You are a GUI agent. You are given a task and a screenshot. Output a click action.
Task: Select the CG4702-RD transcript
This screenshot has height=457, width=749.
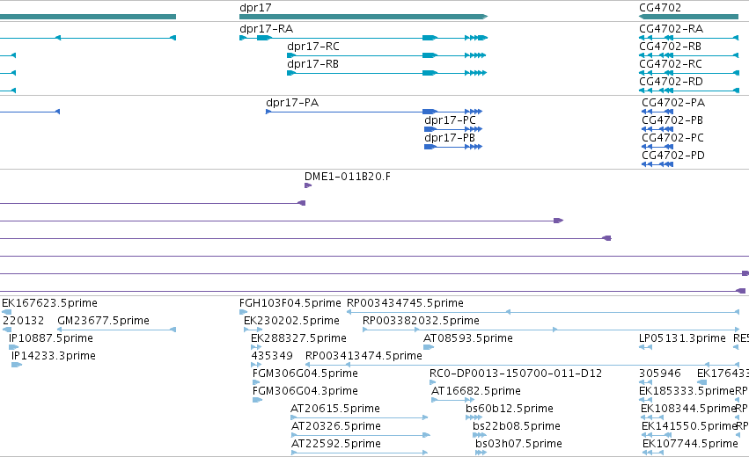[689, 91]
